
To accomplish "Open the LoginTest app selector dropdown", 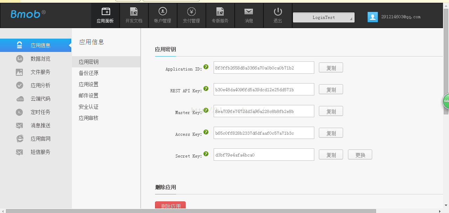I will point(324,17).
